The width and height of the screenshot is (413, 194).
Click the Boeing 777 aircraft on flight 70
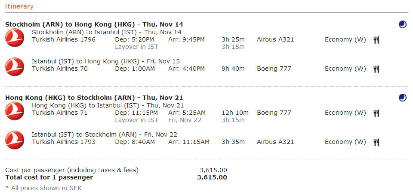click(274, 69)
